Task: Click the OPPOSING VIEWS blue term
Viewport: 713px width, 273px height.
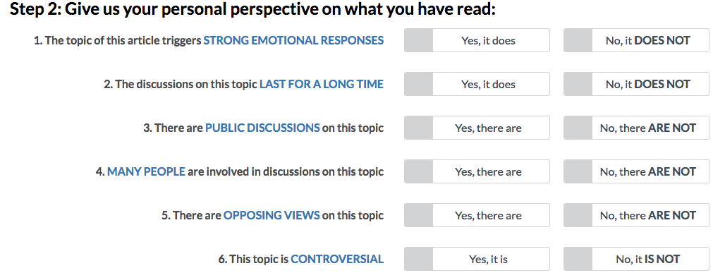Action: (x=272, y=215)
